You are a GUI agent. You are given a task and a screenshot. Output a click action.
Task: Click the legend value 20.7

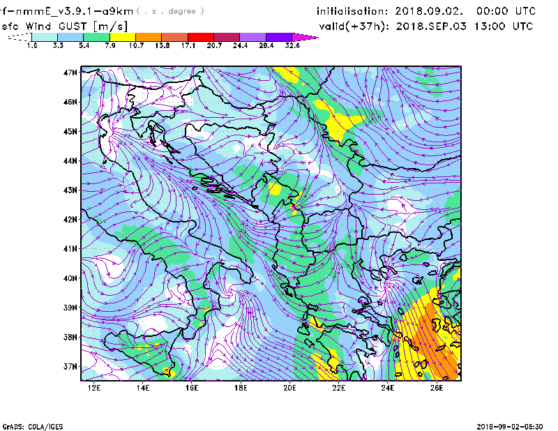point(214,45)
